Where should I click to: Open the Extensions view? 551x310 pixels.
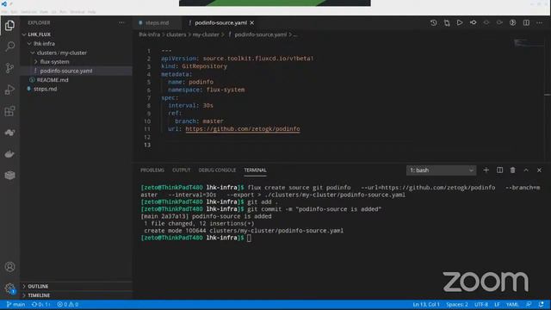click(9, 111)
